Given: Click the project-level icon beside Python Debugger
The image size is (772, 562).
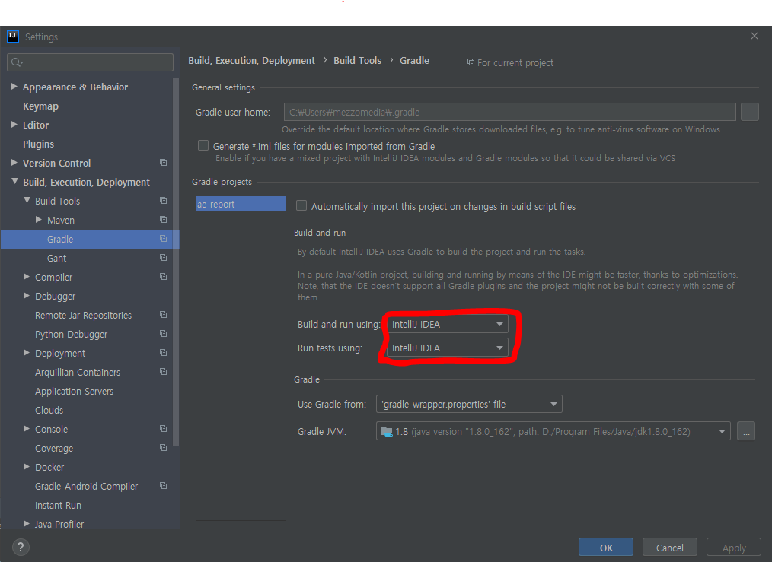Looking at the screenshot, I should 164,334.
